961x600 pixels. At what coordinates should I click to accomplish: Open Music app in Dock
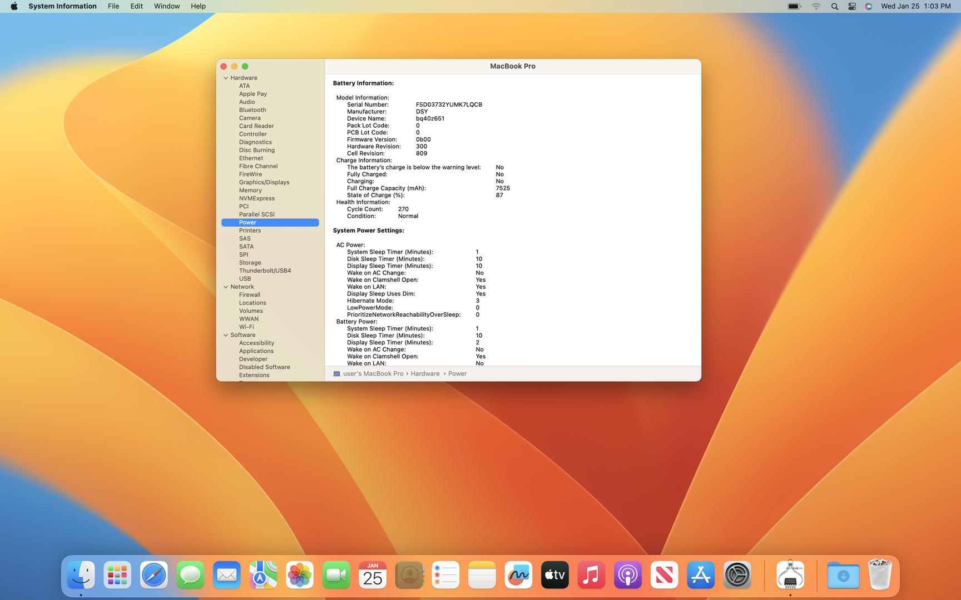591,575
